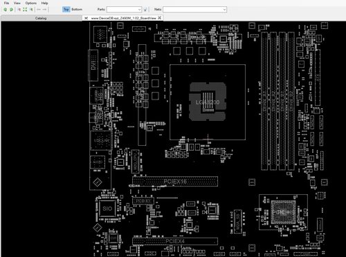Screen dimensions: 346x257
Task: Click the icon beside Parts dropdown
Action: click(x=145, y=10)
